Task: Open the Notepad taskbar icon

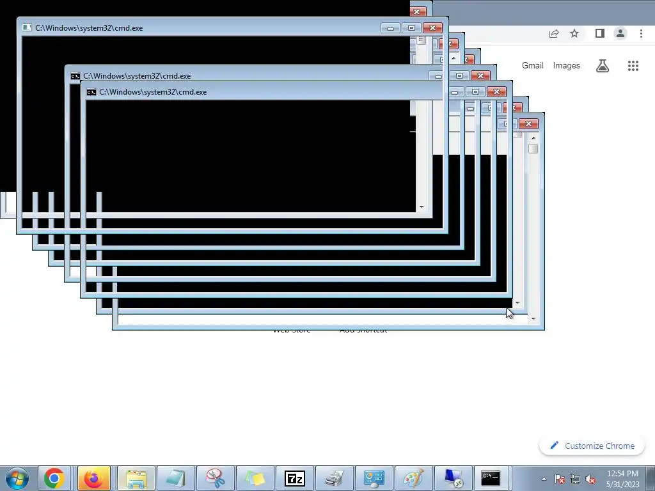Action: pyautogui.click(x=176, y=478)
